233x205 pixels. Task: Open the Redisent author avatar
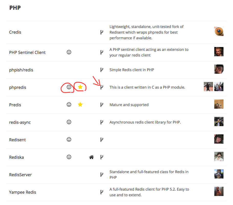[x=219, y=139]
